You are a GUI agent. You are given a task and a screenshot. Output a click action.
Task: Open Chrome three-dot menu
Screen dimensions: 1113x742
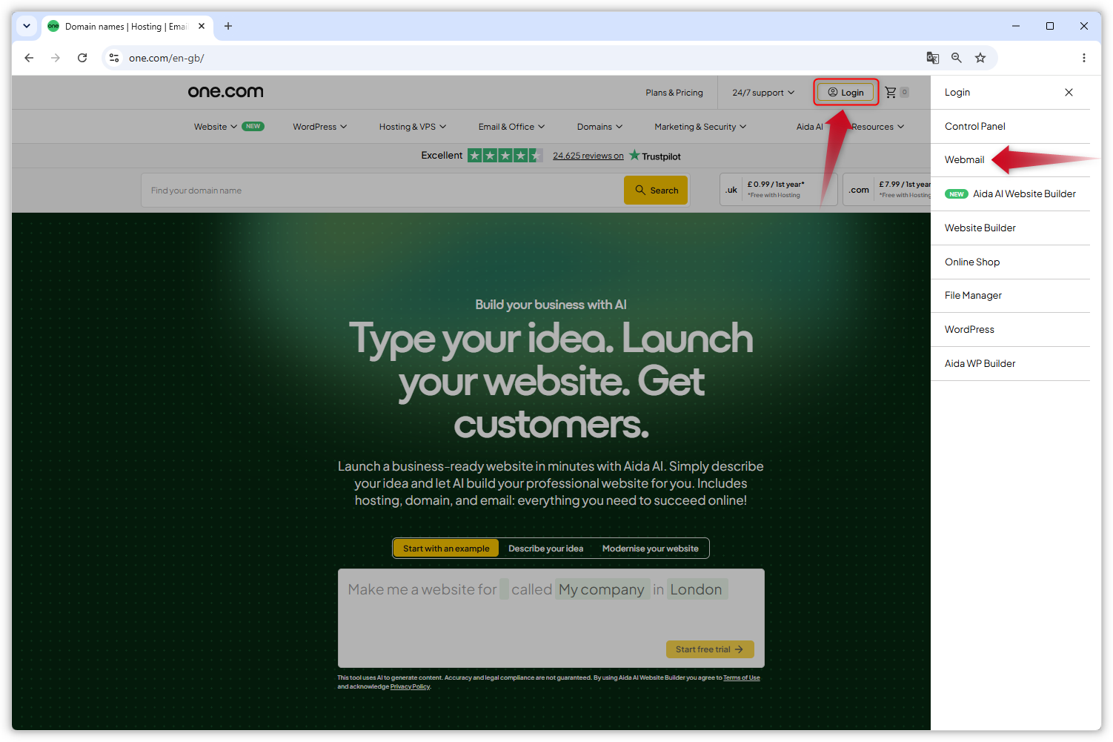(x=1083, y=58)
